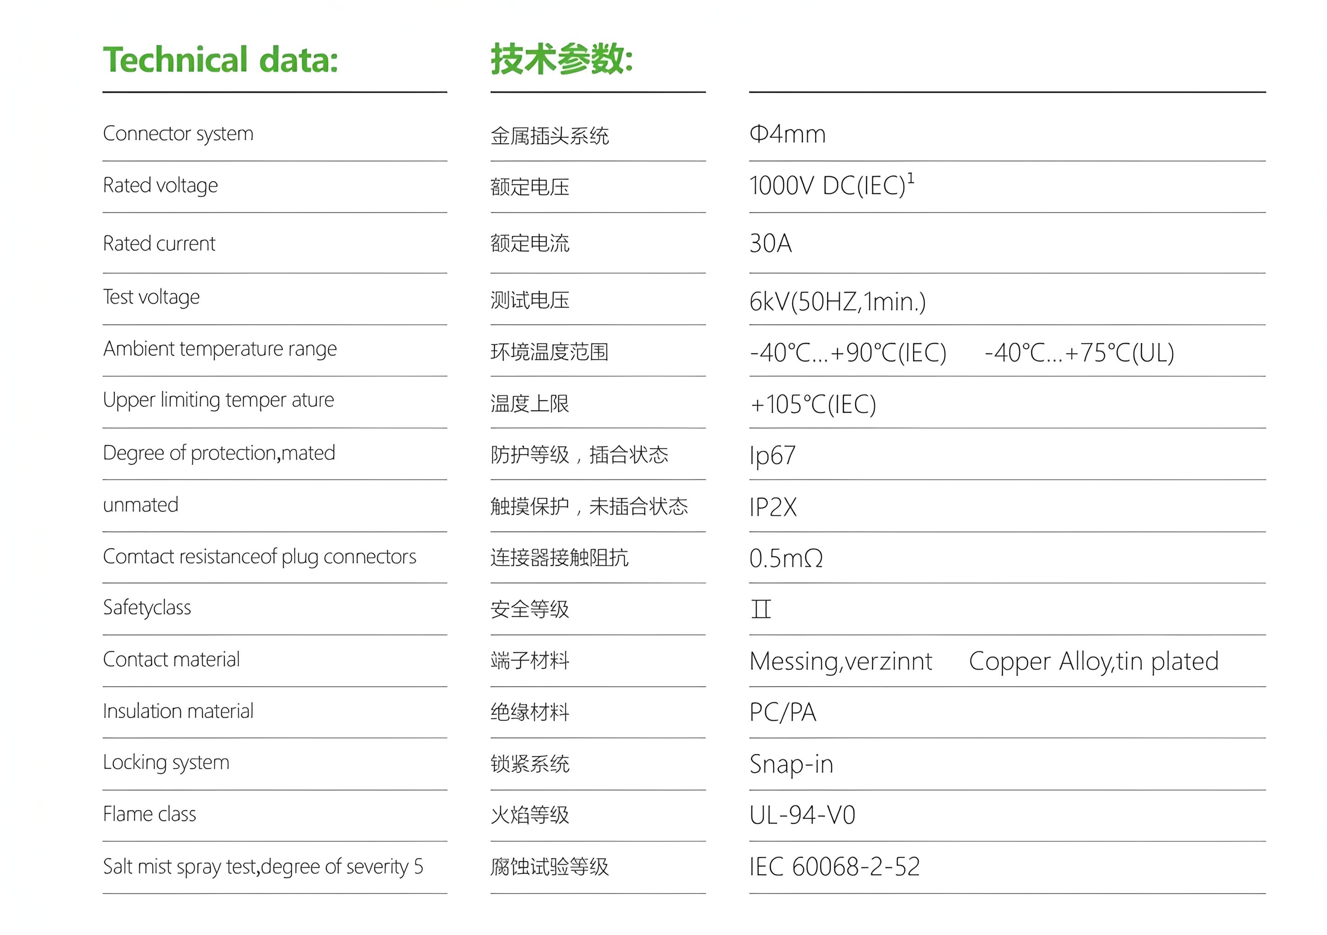Viewport: 1327px width, 935px height.
Task: Click the '-40°C...+75°C(UL)' value
Action: click(x=1080, y=353)
